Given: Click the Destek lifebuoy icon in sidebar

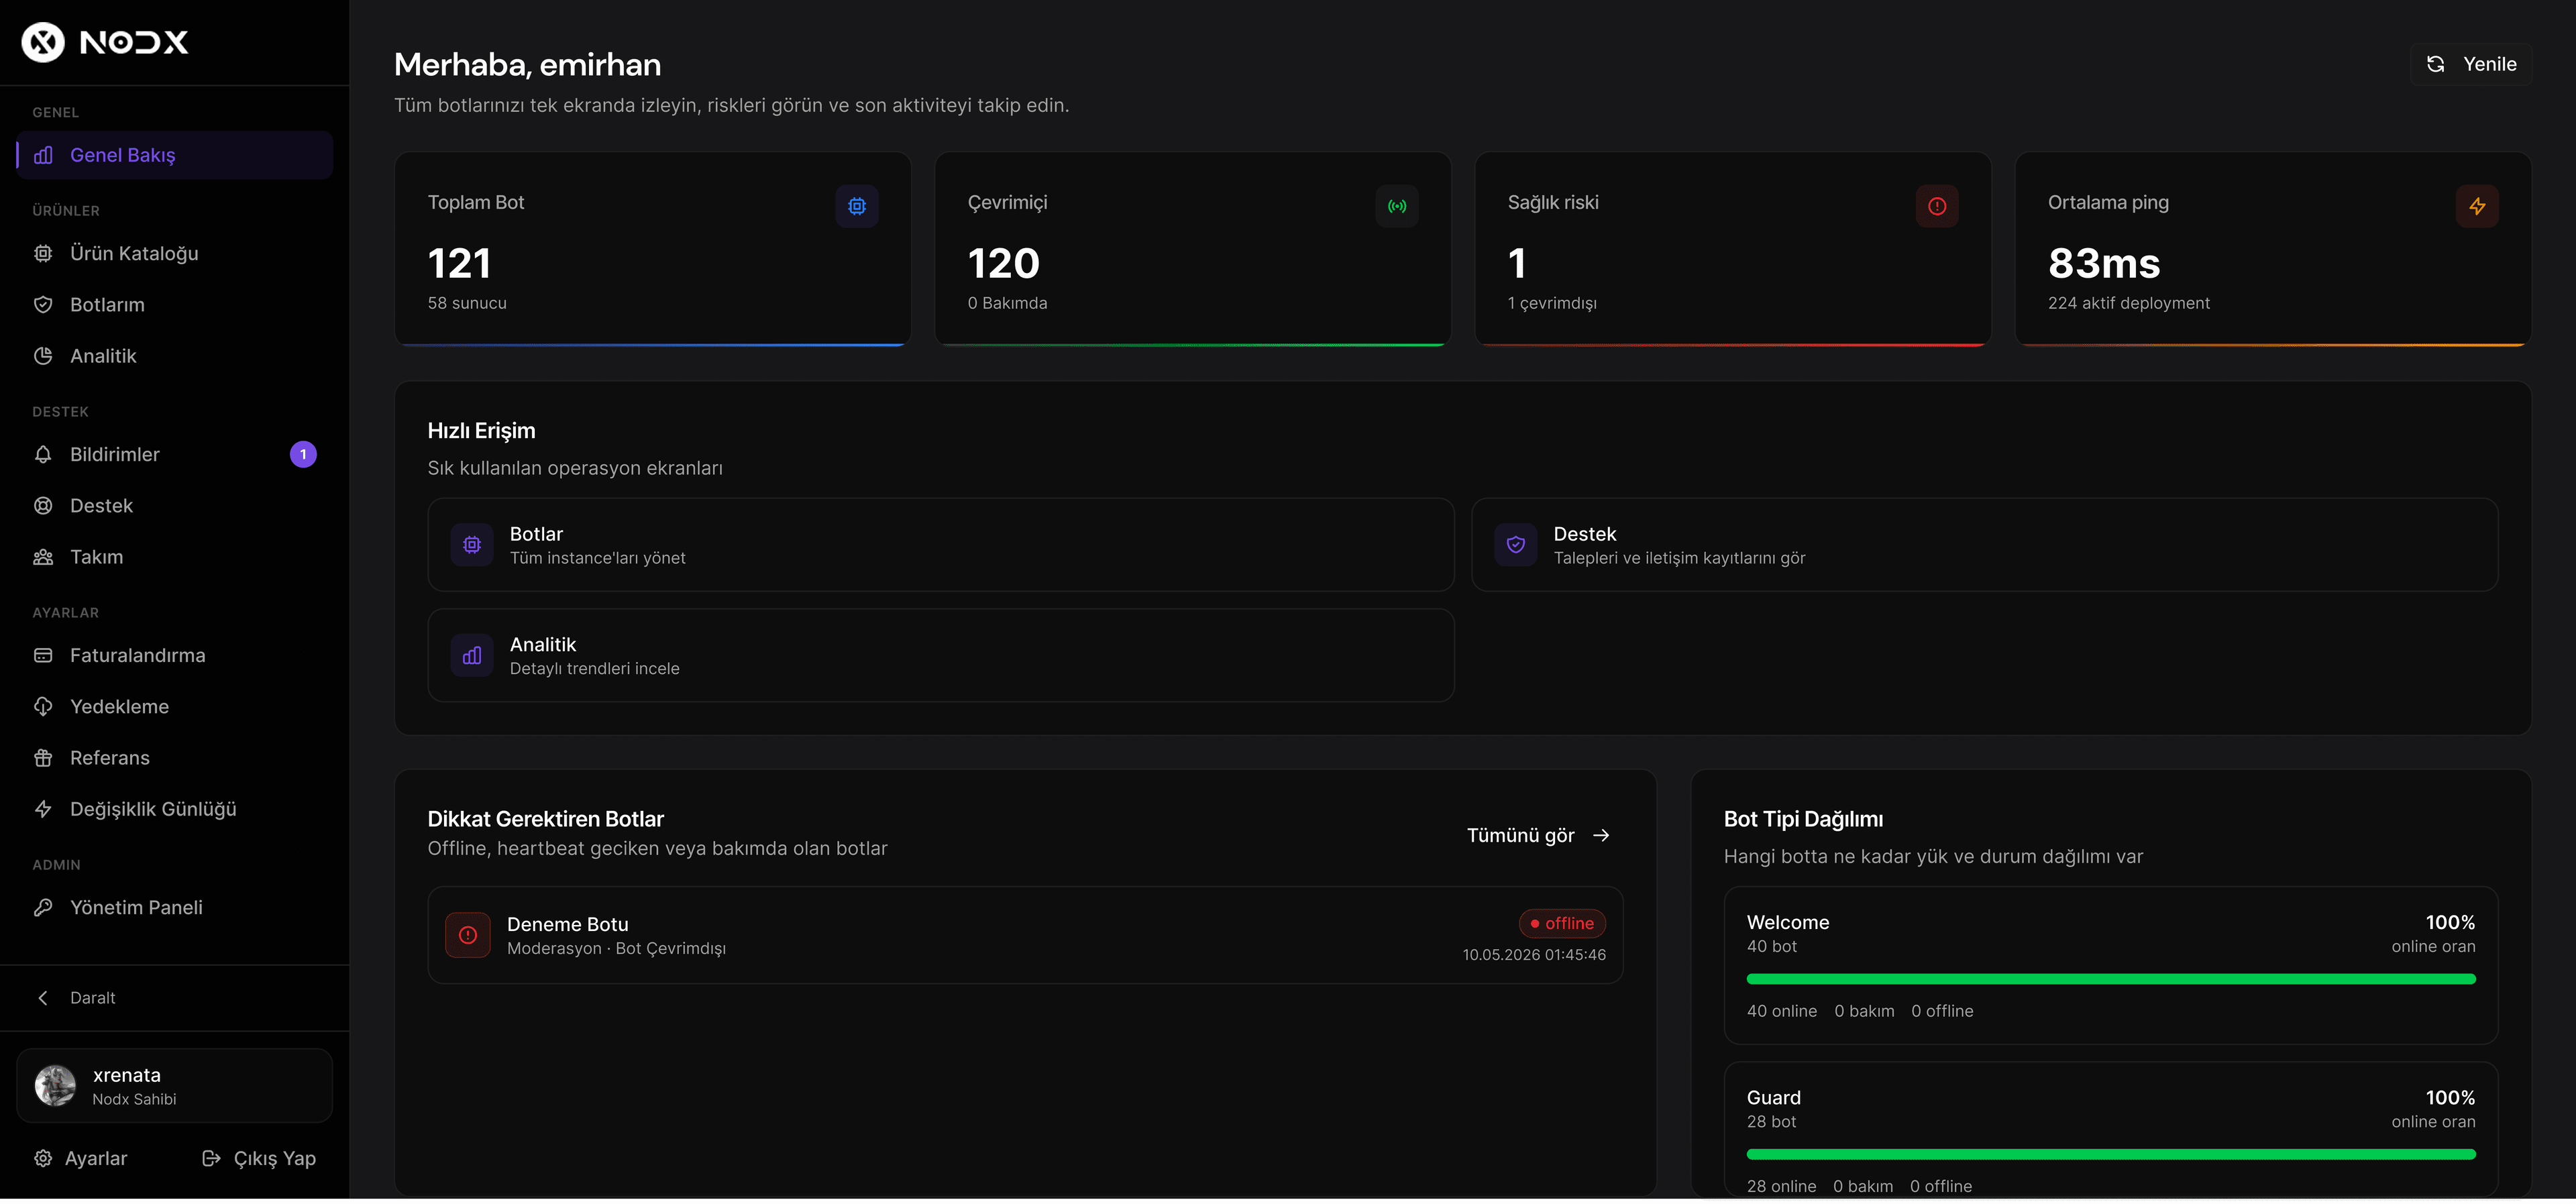Looking at the screenshot, I should pyautogui.click(x=43, y=506).
